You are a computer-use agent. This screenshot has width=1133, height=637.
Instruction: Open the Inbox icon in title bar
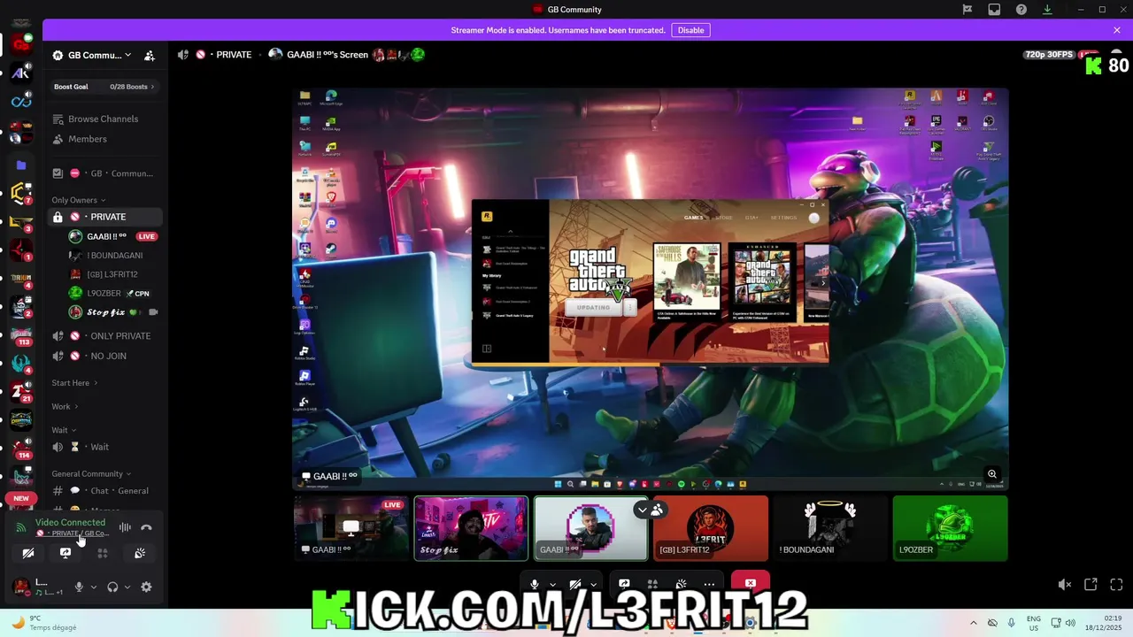pyautogui.click(x=994, y=10)
